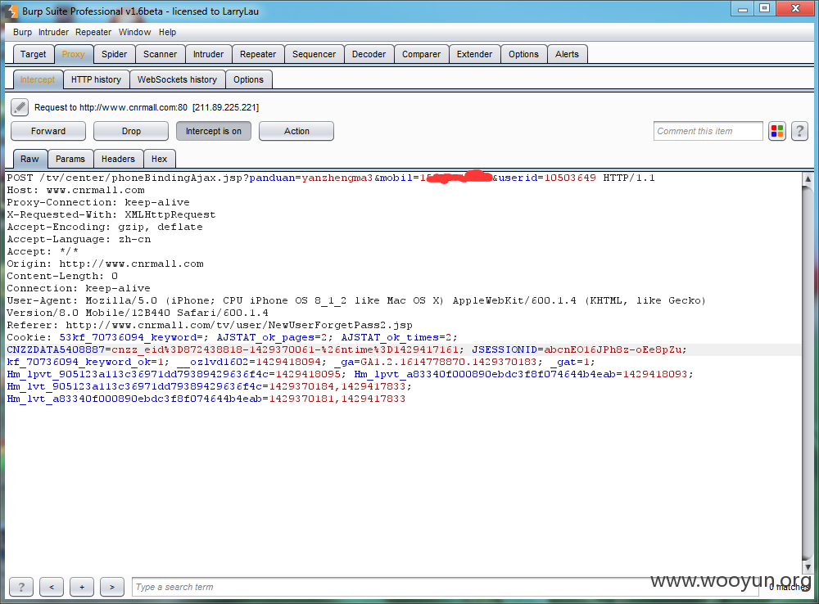Click the Burp Suite title bar icon
Image resolution: width=819 pixels, height=604 pixels.
click(x=12, y=11)
